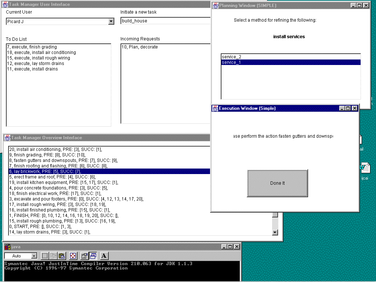376x282 pixels.
Task: Select '10, Plan, decorate' incoming request
Action: (x=140, y=47)
